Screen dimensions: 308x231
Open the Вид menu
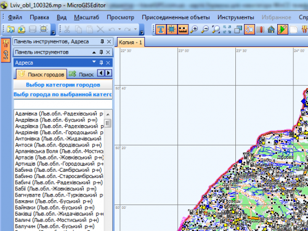(62, 17)
